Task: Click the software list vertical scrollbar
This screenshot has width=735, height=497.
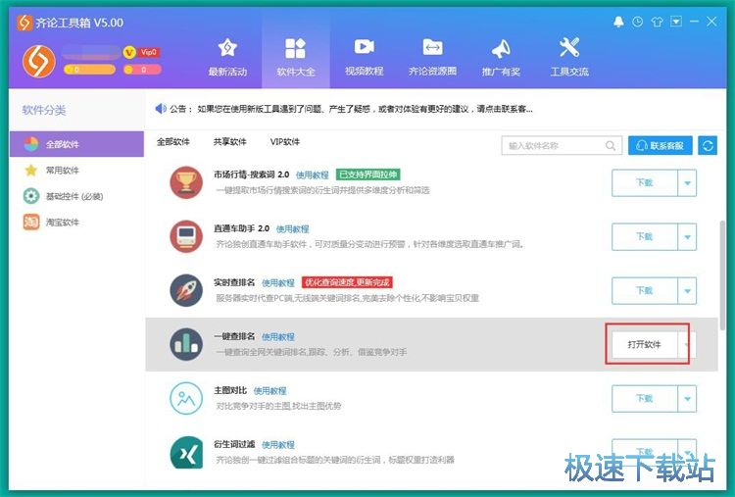Action: pos(723,274)
